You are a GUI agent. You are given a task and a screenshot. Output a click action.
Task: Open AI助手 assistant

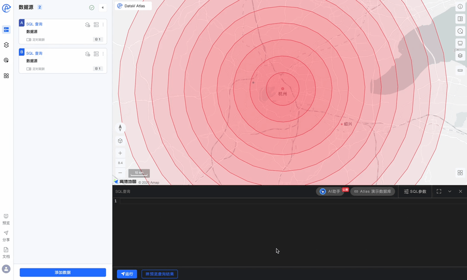pyautogui.click(x=330, y=191)
